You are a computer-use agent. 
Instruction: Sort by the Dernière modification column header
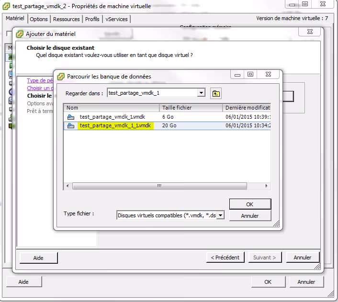[x=247, y=108]
